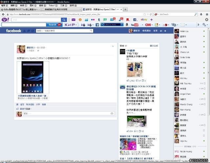
Task: Click camera icon in comment box
Action: pyautogui.click(x=112, y=113)
